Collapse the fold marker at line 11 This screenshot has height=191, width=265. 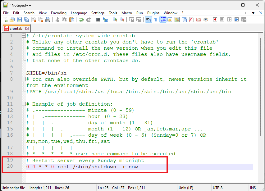24,104
